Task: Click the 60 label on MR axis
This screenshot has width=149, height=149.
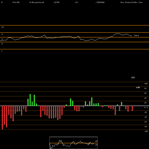Action: pos(145,93)
